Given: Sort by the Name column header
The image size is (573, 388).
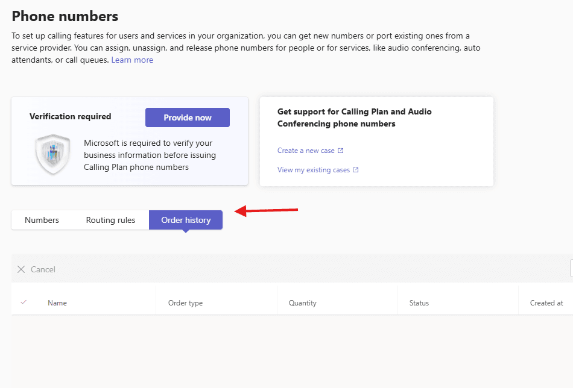Looking at the screenshot, I should 57,303.
